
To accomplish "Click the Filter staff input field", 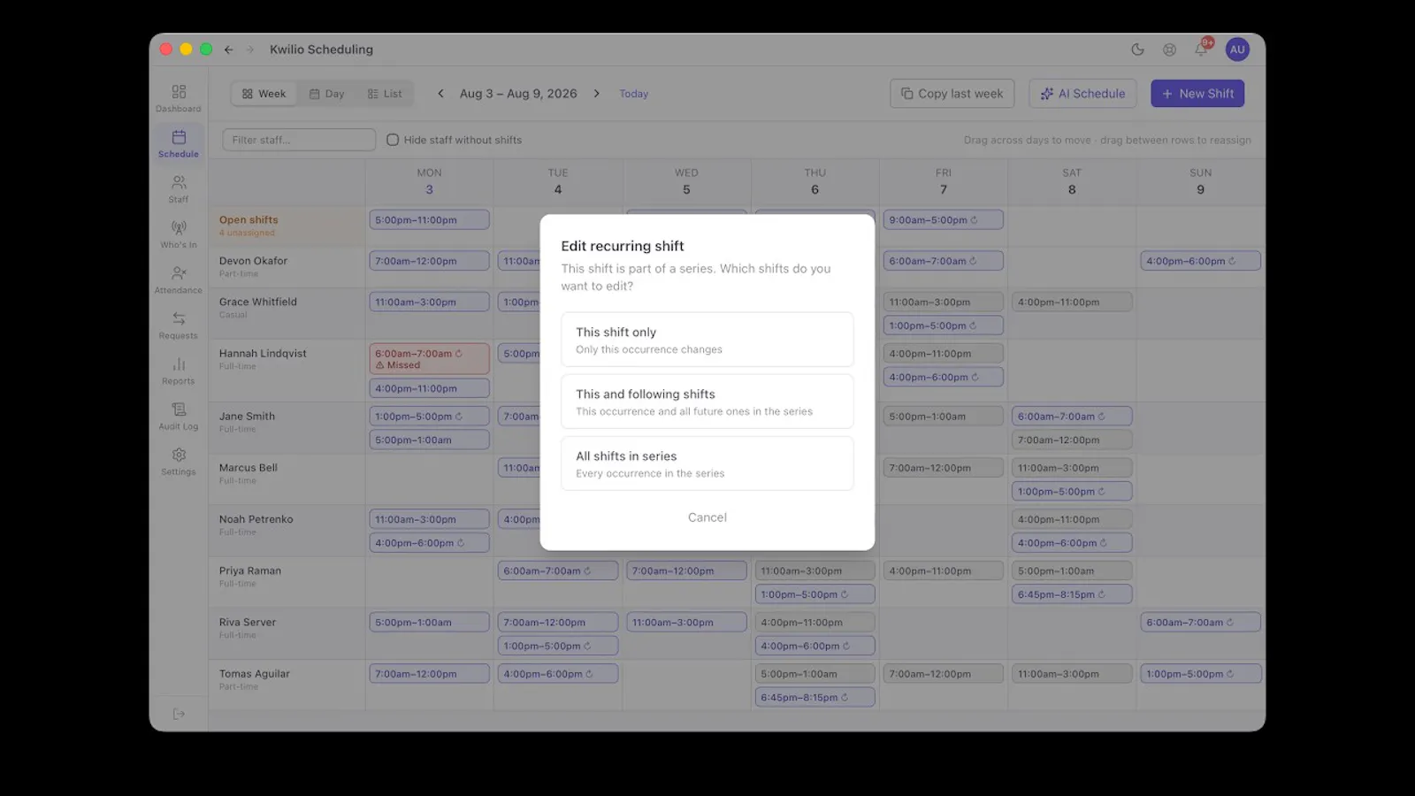I will tap(299, 140).
